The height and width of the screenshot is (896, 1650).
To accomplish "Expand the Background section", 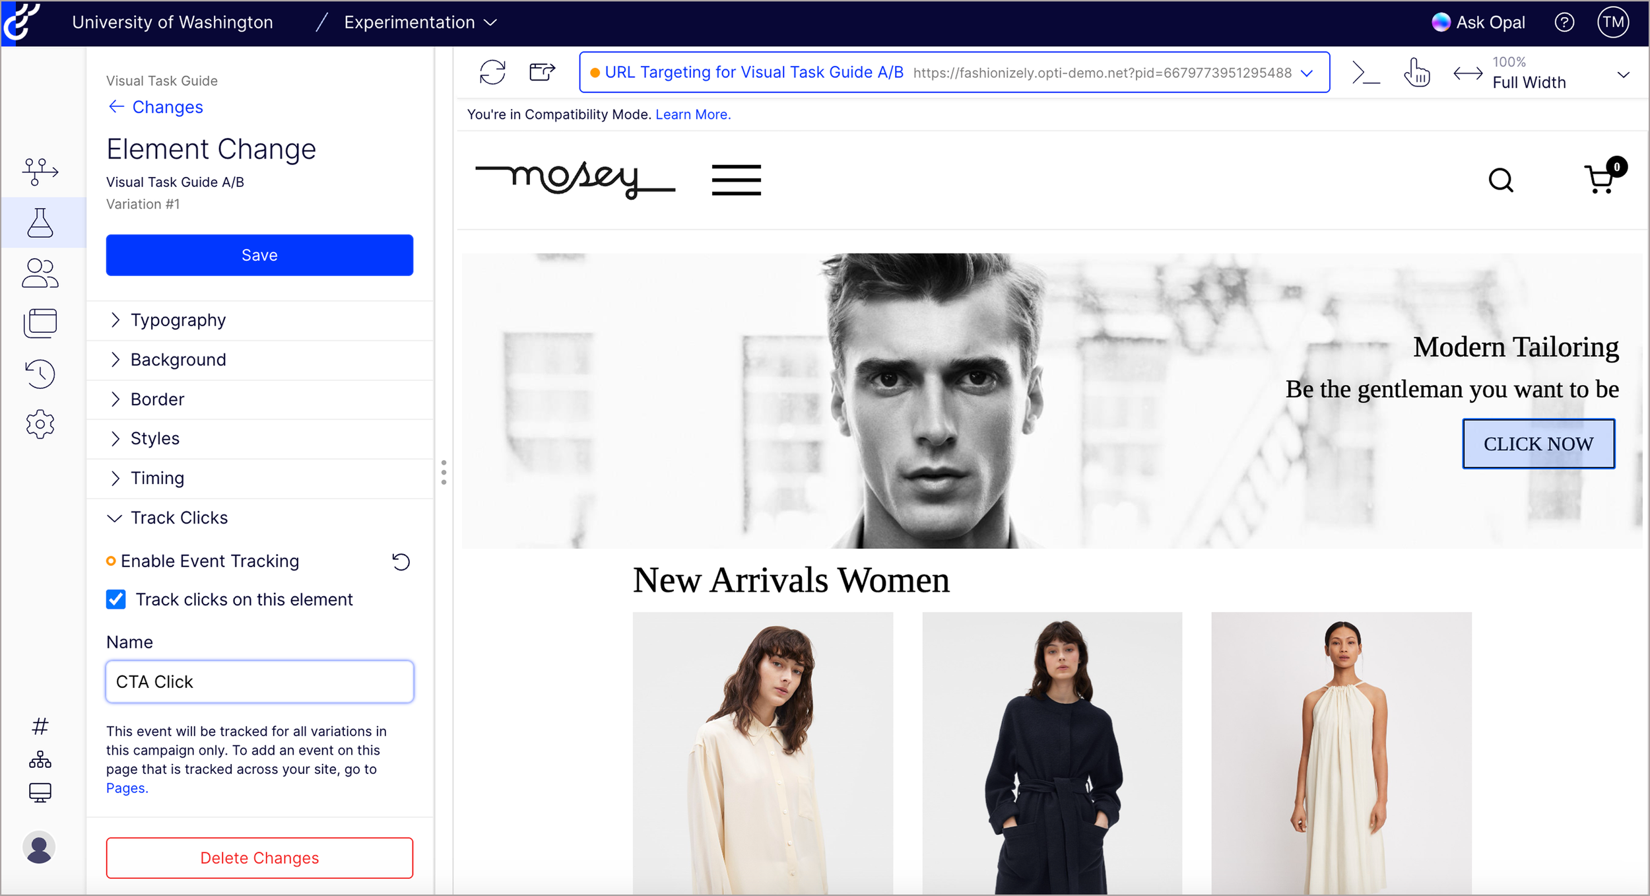I will pos(178,360).
